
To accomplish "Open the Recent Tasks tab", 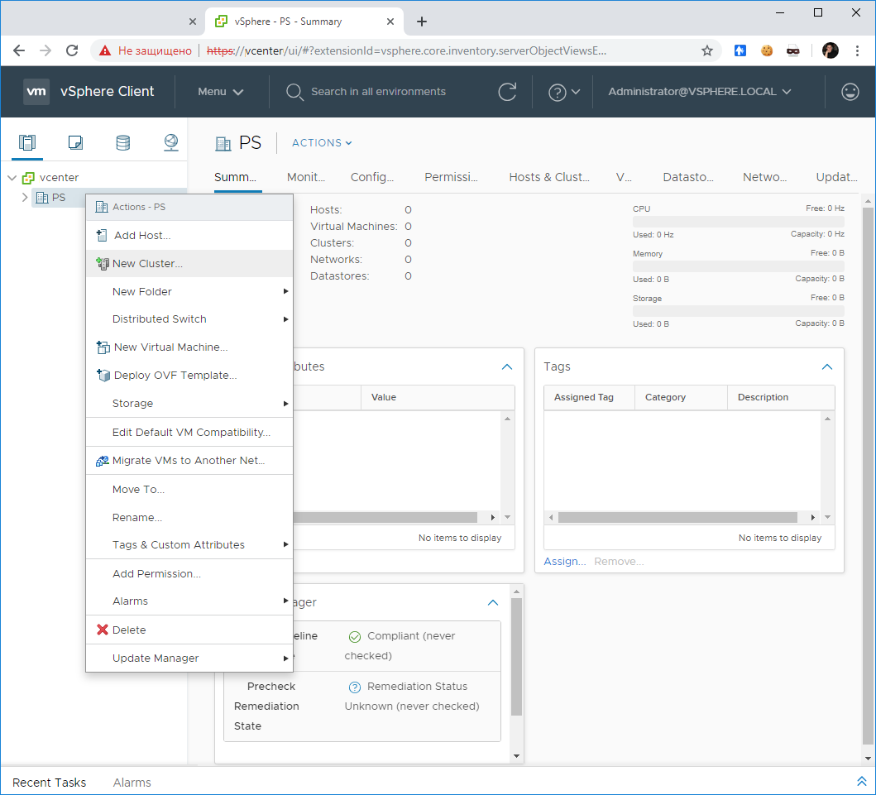I will pyautogui.click(x=49, y=783).
